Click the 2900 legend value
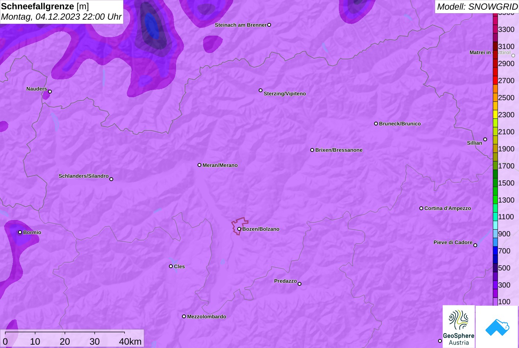Image resolution: width=519 pixels, height=348 pixels. pyautogui.click(x=506, y=63)
